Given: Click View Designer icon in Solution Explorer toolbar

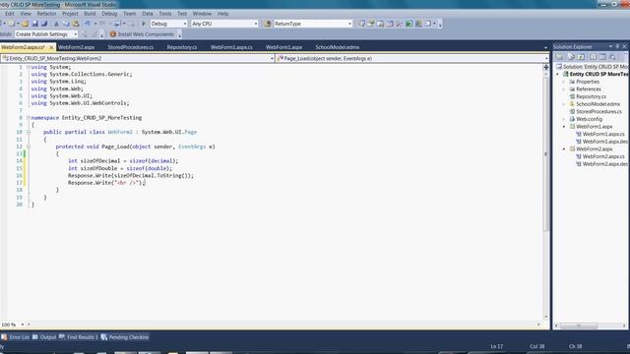Looking at the screenshot, I should tap(602, 57).
